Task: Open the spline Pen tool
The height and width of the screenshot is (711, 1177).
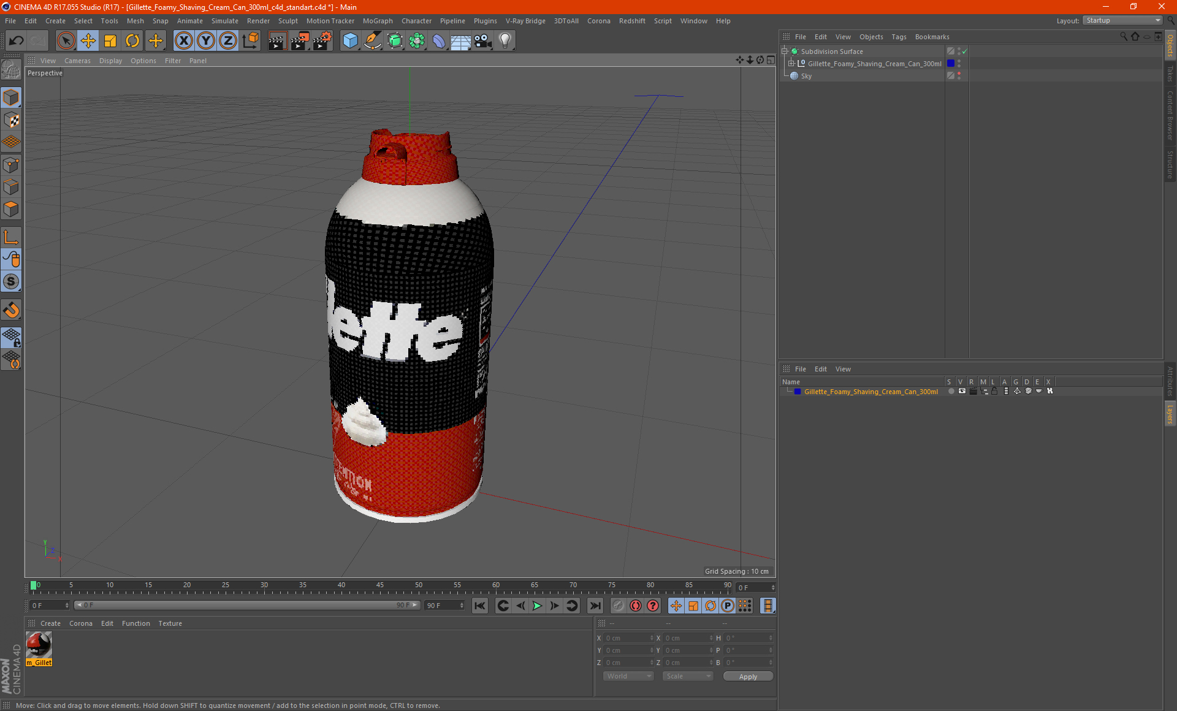Action: coord(373,41)
